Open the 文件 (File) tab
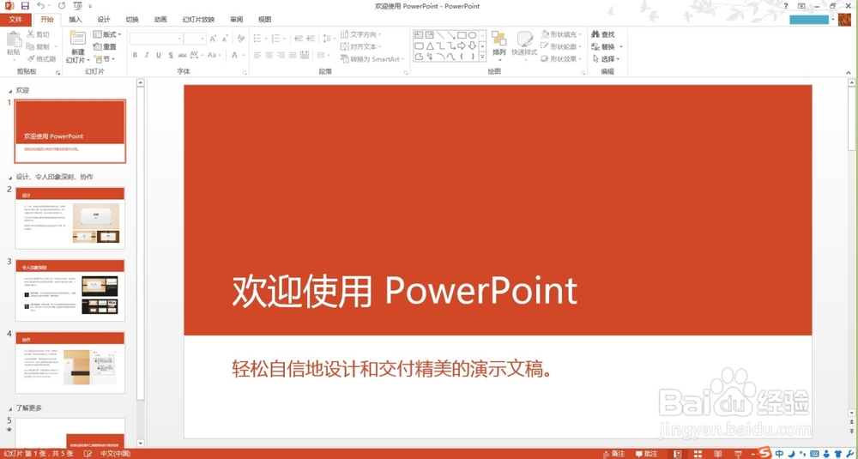Screen dimensions: 858x459 pos(15,20)
